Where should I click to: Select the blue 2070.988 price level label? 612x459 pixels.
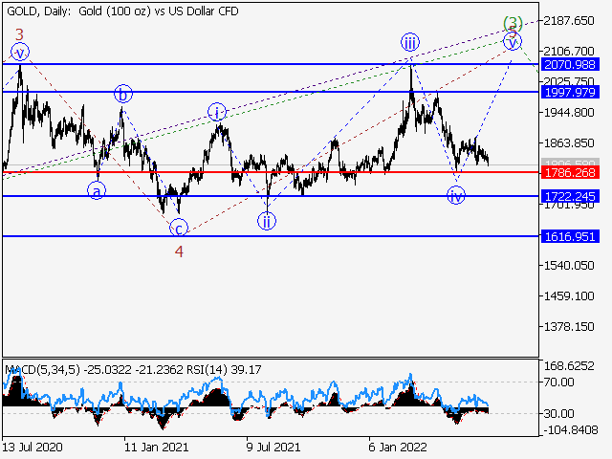coord(570,64)
